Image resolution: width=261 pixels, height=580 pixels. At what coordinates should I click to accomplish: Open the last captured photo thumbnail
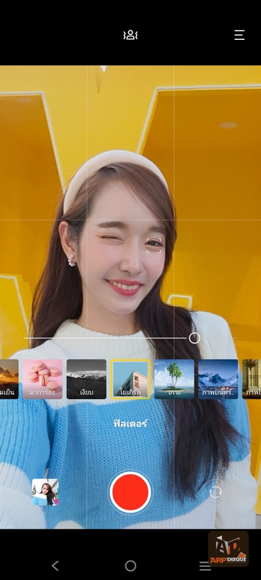point(45,492)
